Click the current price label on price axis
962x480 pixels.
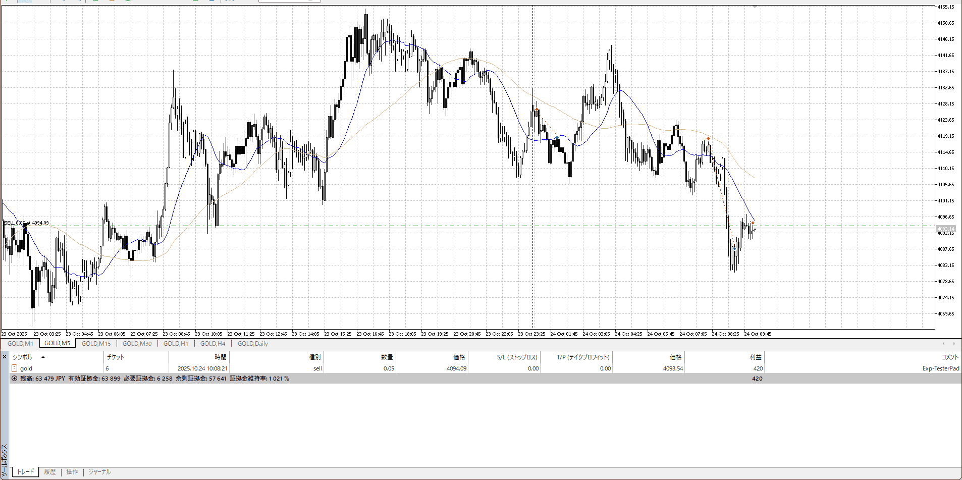(x=946, y=229)
